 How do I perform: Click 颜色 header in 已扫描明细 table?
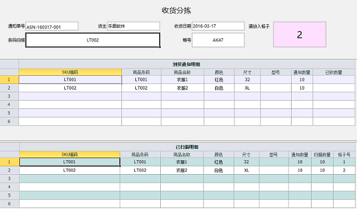(x=218, y=155)
